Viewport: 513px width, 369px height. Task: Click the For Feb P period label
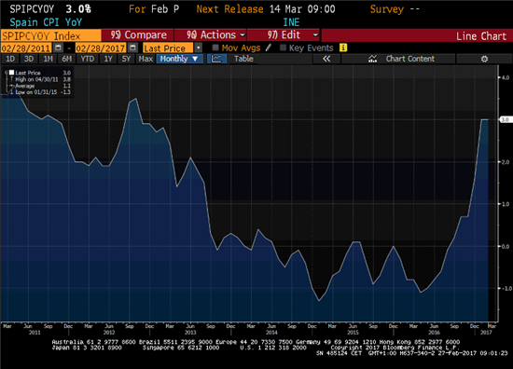click(x=154, y=9)
